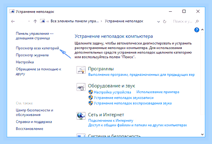Viewport: 212px width, 144px height.
Task: Click the scroll-up arrow of the scrollbar
Action: click(x=202, y=29)
